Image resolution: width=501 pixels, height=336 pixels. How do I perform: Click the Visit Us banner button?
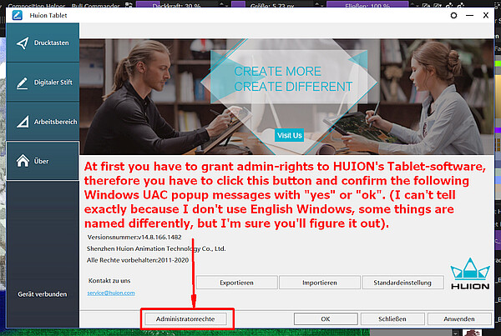(289, 135)
